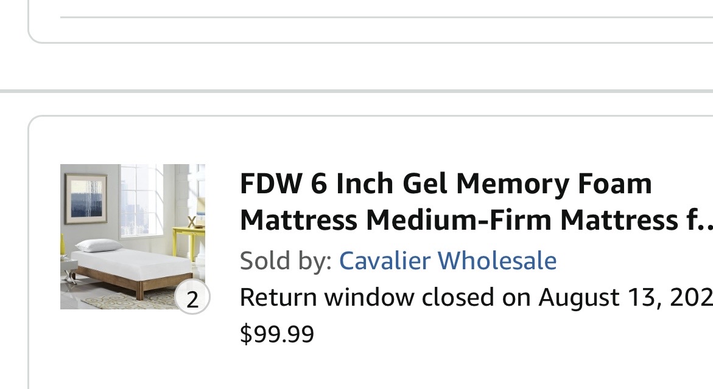This screenshot has height=389, width=713.
Task: Click the Sold by: label
Action: [286, 261]
